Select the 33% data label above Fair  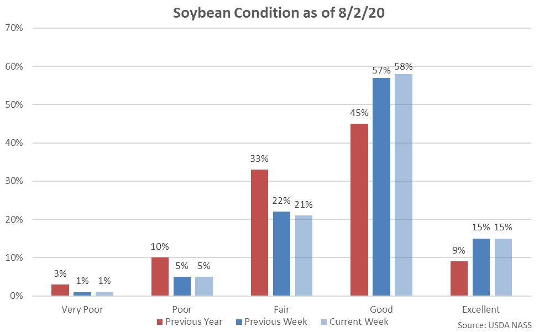(259, 159)
